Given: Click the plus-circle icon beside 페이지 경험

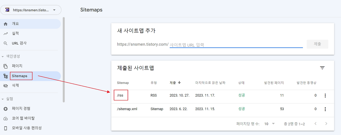Looking at the screenshot, I should coord(6,109).
